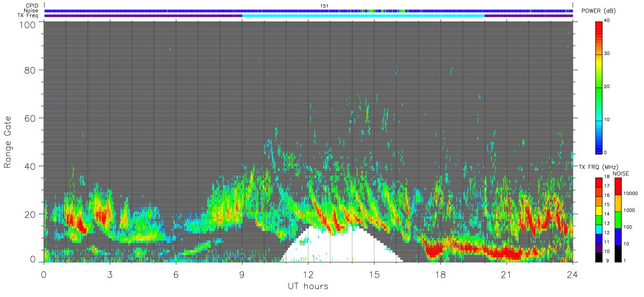Click the CPID label at top left

[32, 5]
